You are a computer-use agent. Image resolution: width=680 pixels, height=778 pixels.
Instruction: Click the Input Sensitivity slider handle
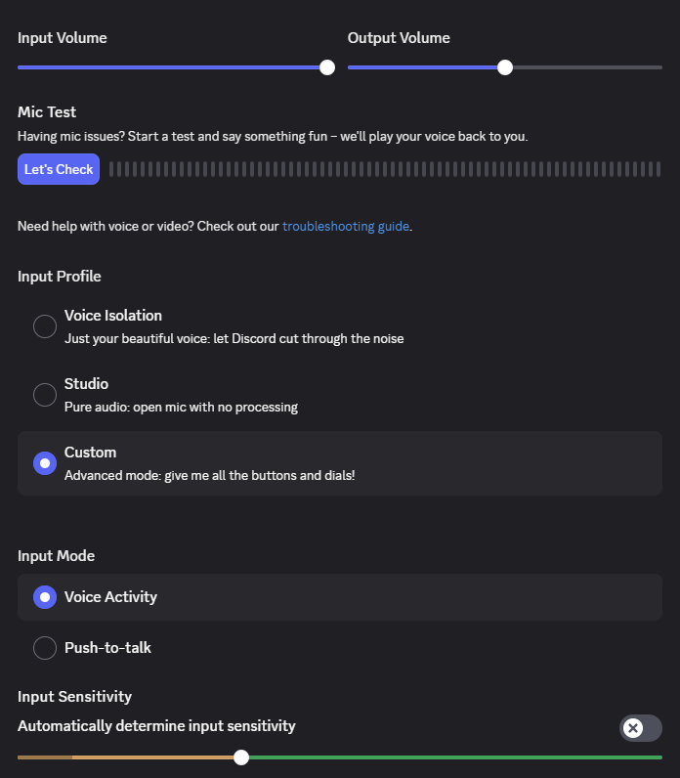tap(241, 757)
